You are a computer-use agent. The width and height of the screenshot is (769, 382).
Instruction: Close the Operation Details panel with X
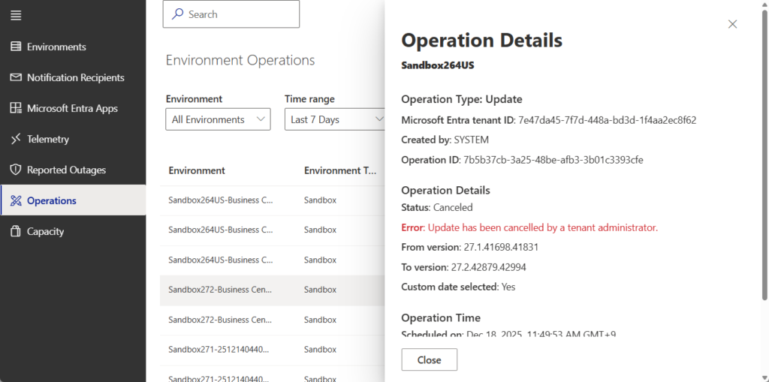pyautogui.click(x=732, y=24)
